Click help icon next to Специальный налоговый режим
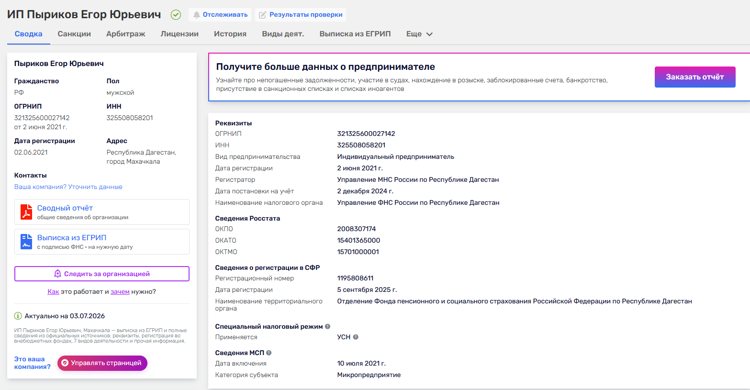 (327, 327)
